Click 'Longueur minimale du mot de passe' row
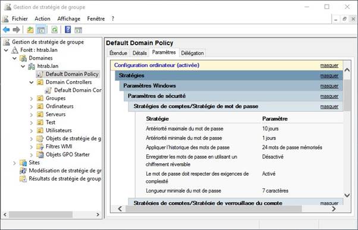 (244, 191)
